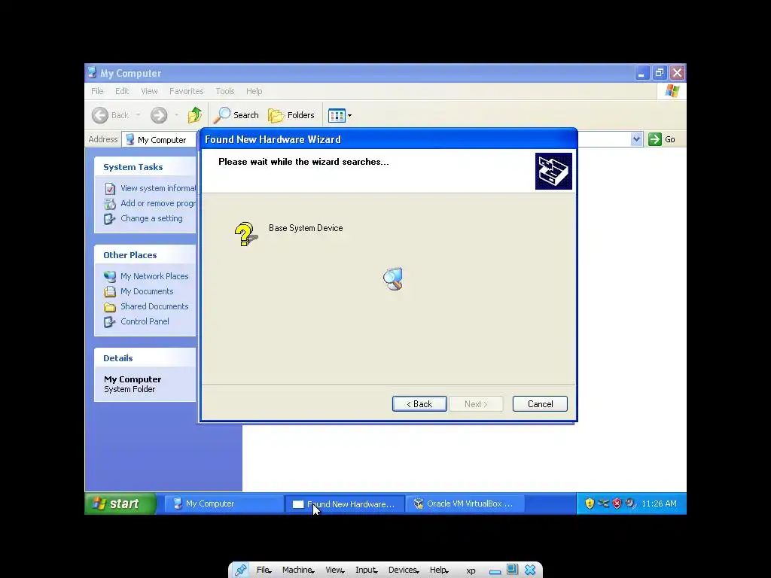Screen dimensions: 771x578
Task: Click the Control Panel sidebar icon
Action: tap(110, 322)
